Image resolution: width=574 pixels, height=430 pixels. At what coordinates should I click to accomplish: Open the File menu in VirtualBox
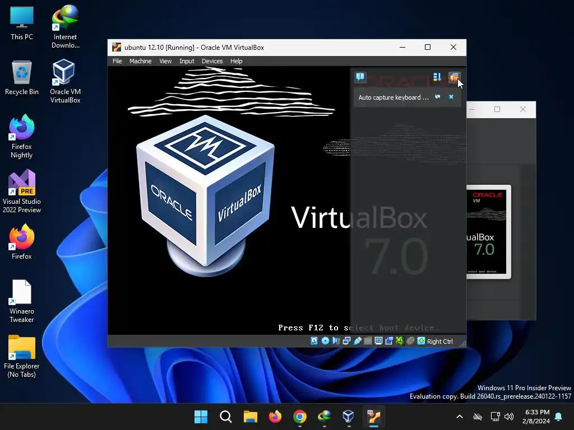pyautogui.click(x=117, y=61)
